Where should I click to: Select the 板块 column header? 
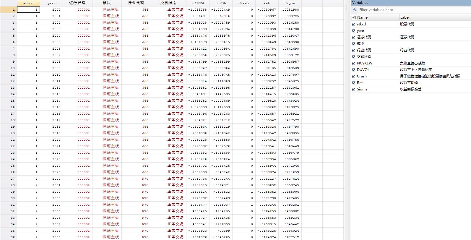[x=107, y=3]
